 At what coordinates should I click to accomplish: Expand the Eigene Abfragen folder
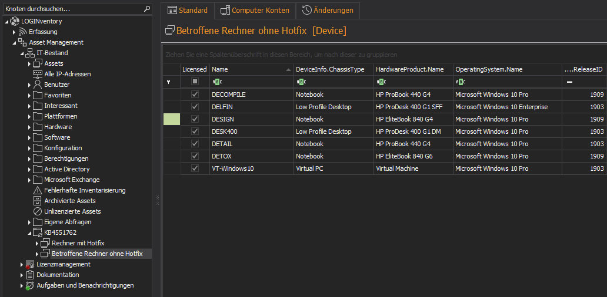(x=29, y=222)
